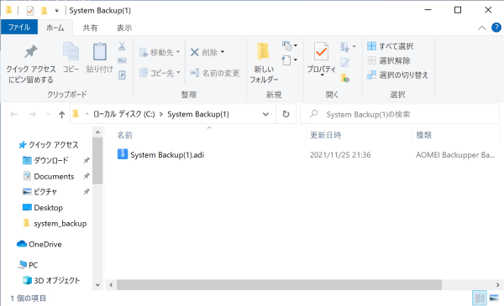Viewport: 504px width, 306px height.
Task: Click the history icon in 開く group
Action: (x=345, y=78)
